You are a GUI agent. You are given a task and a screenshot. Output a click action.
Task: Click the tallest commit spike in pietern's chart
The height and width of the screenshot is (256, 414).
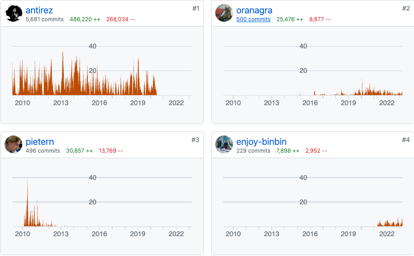coord(27,202)
